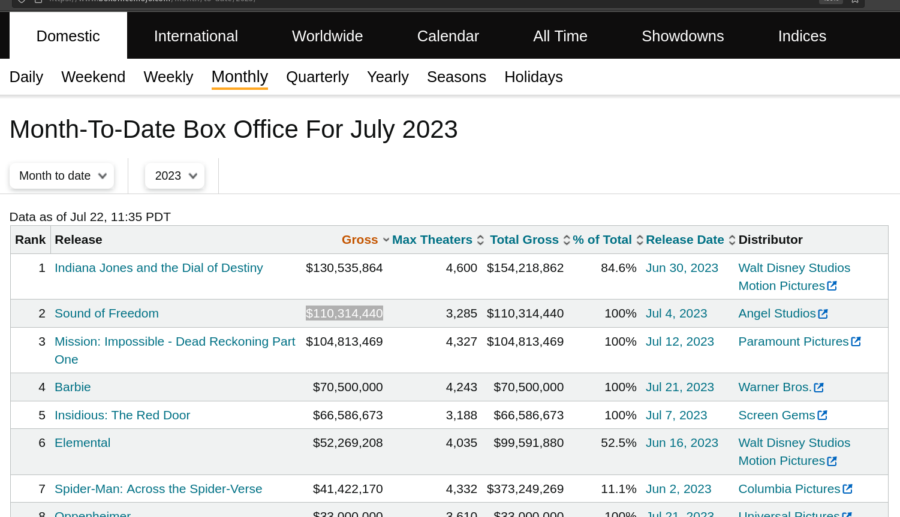Select the Monthly sub-tab
This screenshot has width=900, height=517.
(x=240, y=77)
